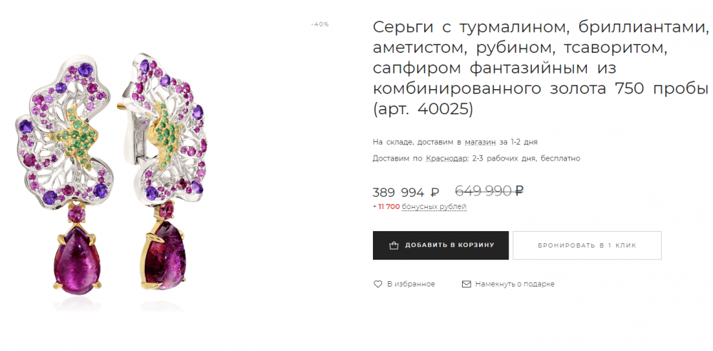Viewport: 713px width, 351px height.
Task: Click the red 11 700 bonus amount
Action: pos(389,207)
